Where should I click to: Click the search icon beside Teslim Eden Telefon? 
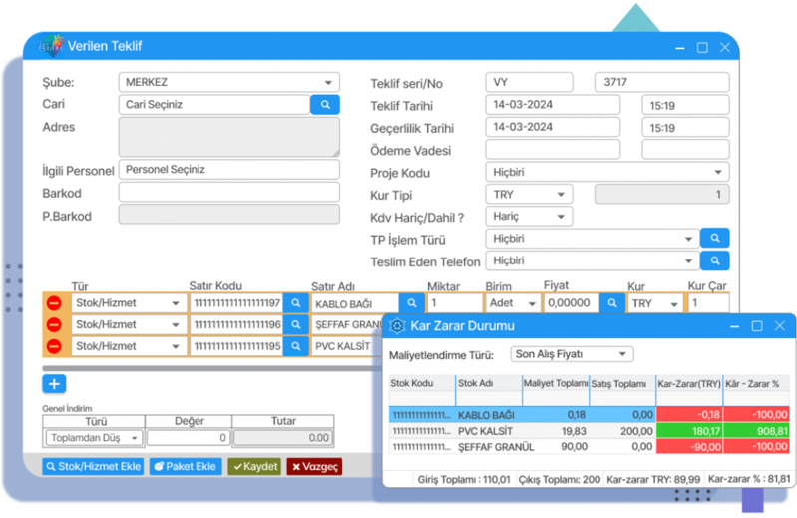click(x=714, y=260)
